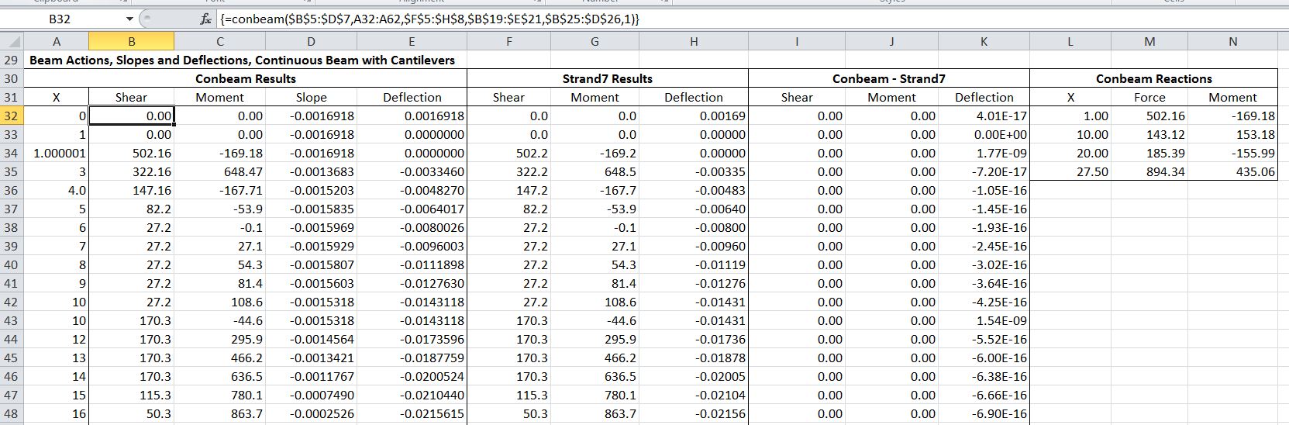Select row 32 header

pos(11,116)
